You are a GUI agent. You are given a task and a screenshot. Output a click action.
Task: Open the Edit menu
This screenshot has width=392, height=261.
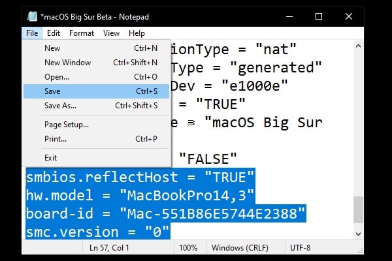click(x=54, y=33)
